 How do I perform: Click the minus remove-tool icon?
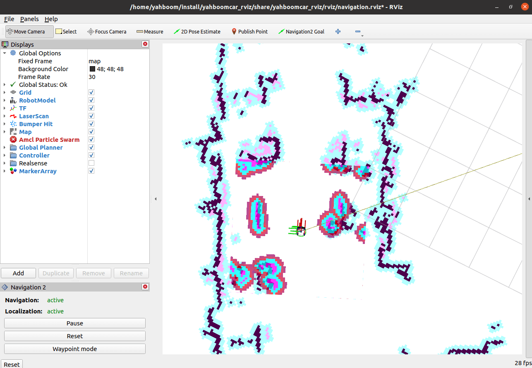tap(358, 31)
